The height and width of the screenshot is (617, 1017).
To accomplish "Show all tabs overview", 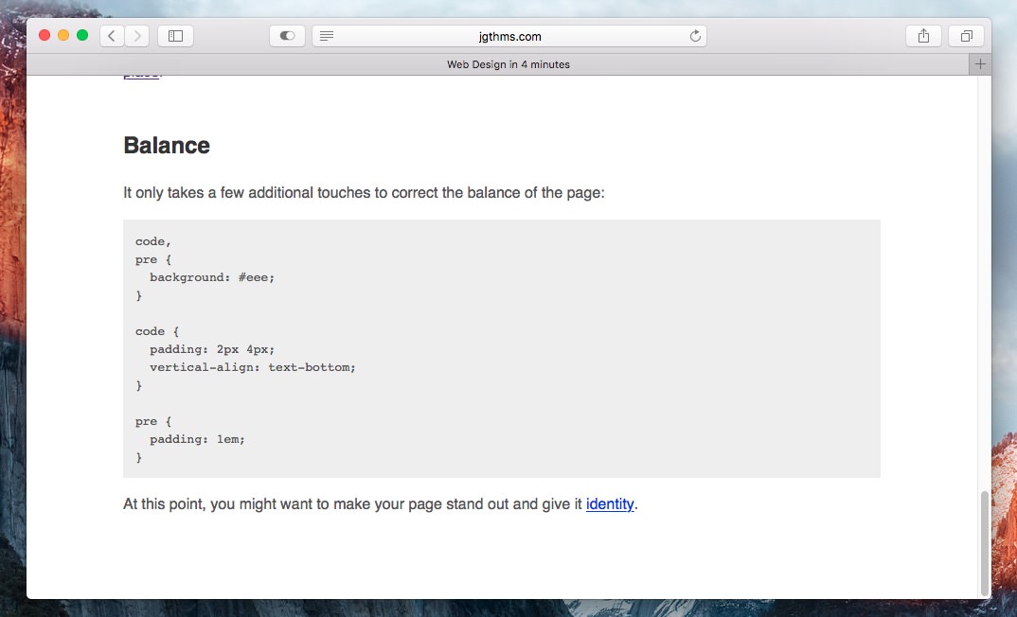I will [x=967, y=36].
